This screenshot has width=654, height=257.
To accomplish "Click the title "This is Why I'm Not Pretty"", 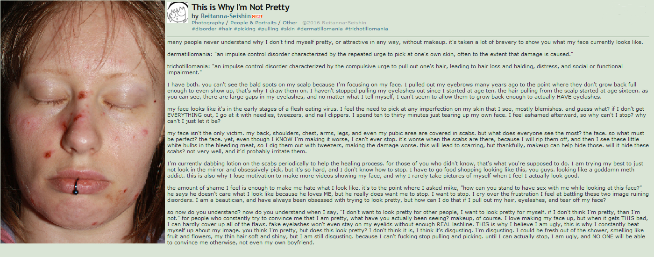I will click(241, 7).
